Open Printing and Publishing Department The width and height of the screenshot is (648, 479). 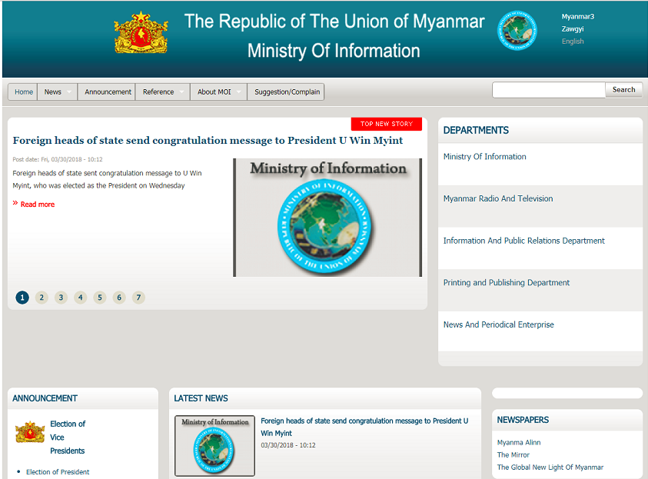tap(507, 283)
